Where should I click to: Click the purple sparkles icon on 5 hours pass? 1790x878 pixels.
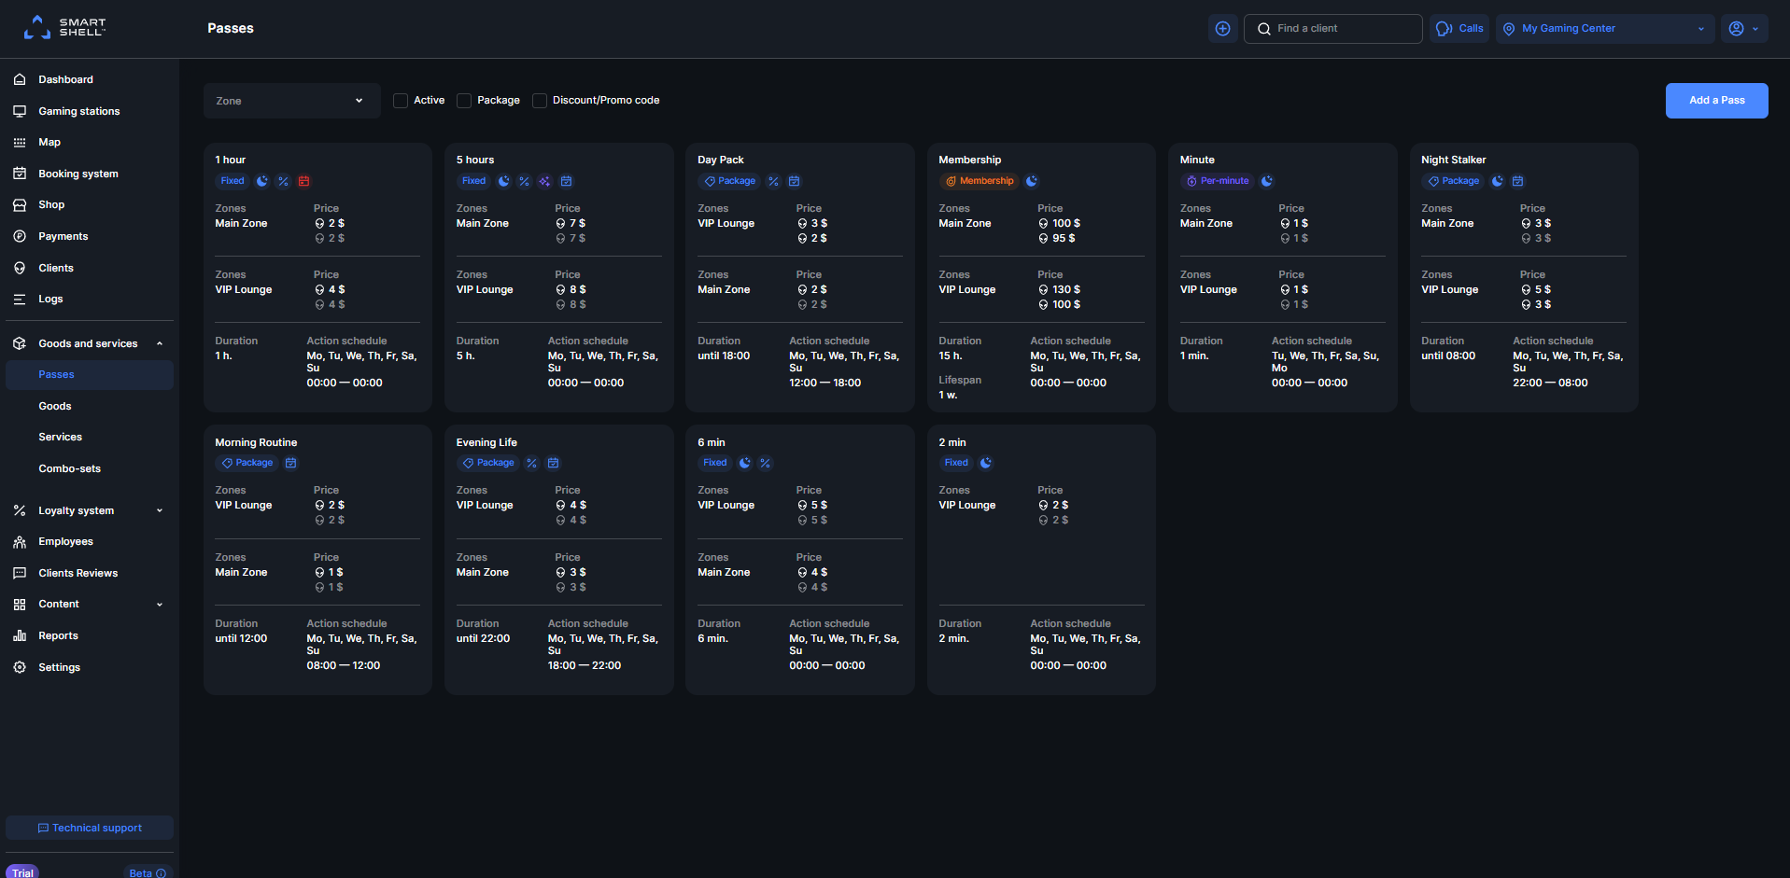(x=544, y=181)
